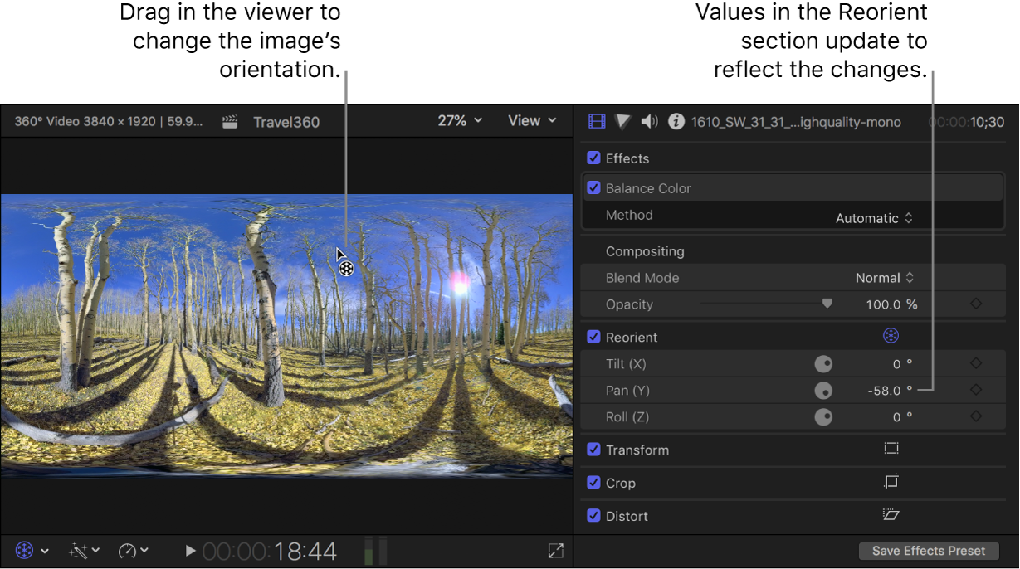Click the Save Effects Preset button

928,550
